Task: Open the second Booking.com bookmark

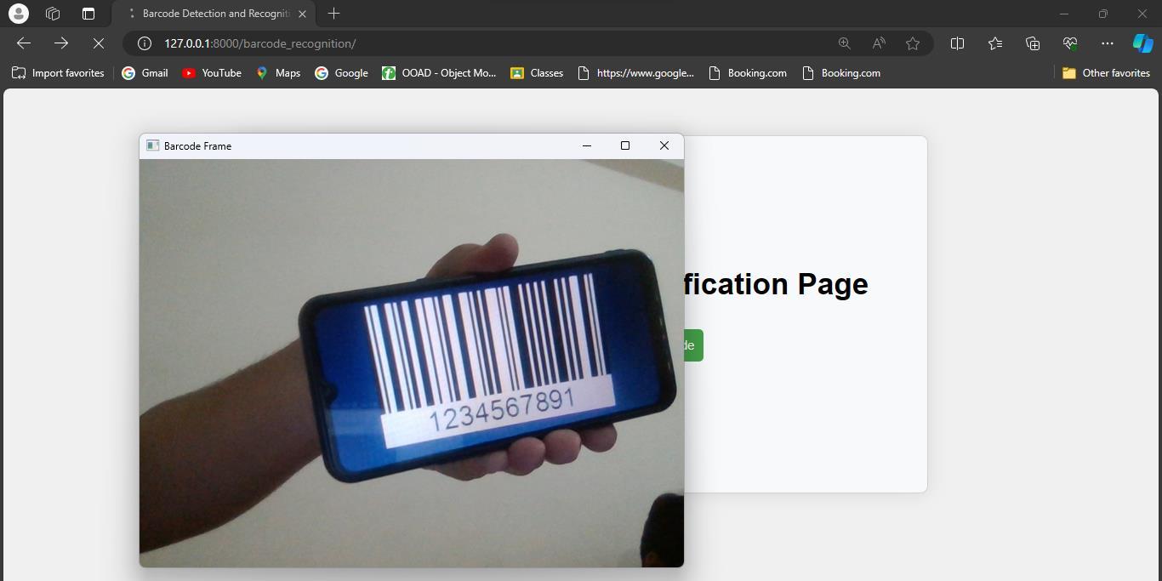Action: click(x=841, y=73)
